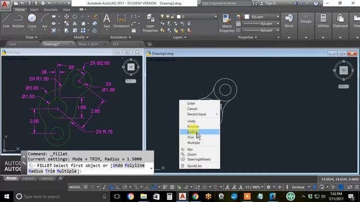Open the Home ribbon tab
The height and width of the screenshot is (202, 360).
click(x=20, y=10)
